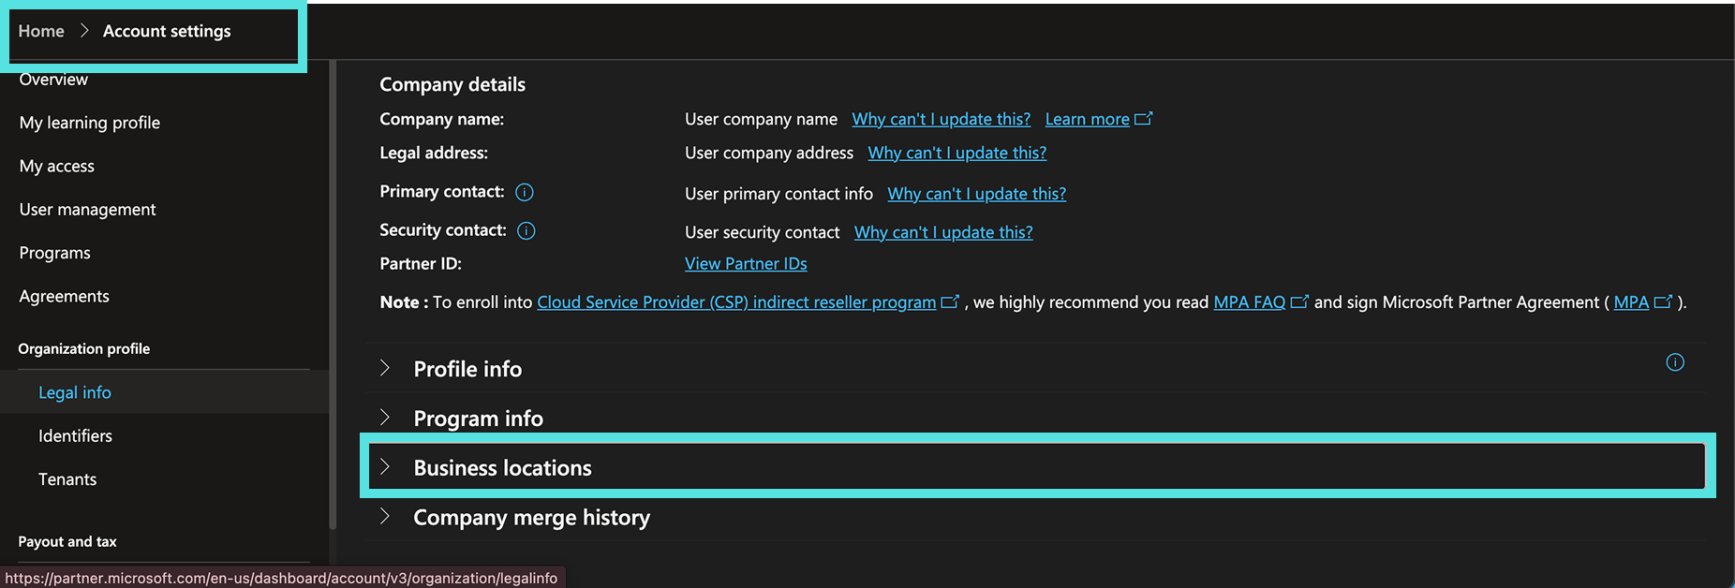This screenshot has height=588, width=1735.
Task: Open the Agreements page from sidebar
Action: [64, 296]
